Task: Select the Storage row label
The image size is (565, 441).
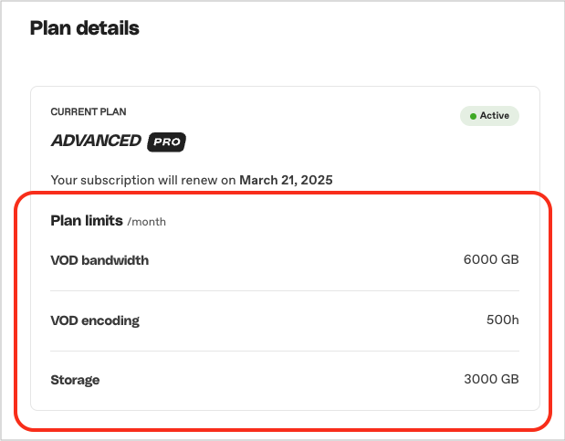Action: (76, 380)
